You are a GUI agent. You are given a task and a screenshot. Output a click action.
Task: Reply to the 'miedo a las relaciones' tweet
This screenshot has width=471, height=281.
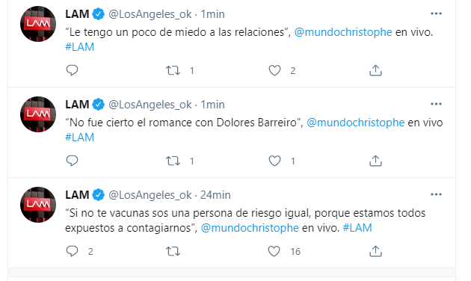point(72,70)
